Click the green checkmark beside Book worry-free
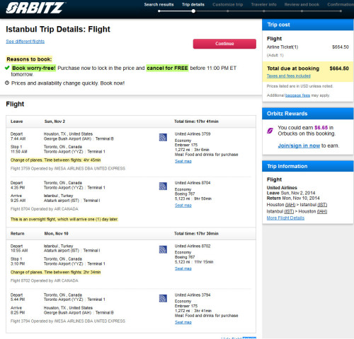354x339 pixels. 7,68
